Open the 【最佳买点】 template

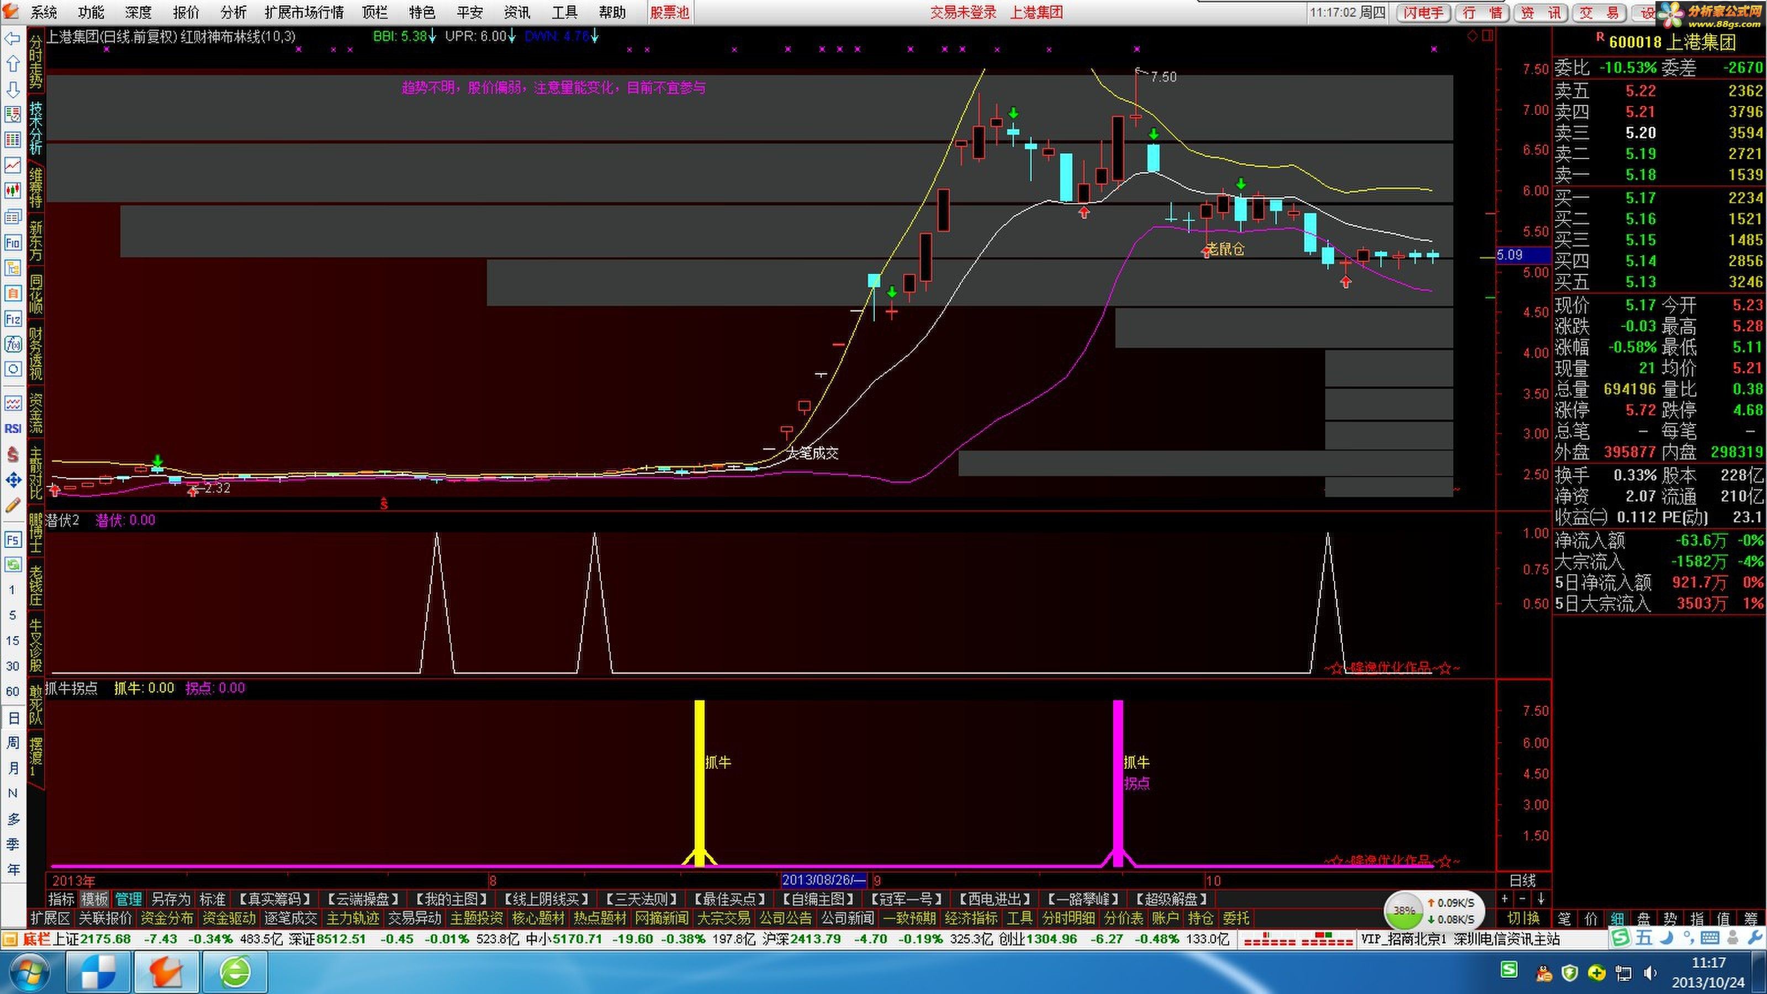point(729,898)
